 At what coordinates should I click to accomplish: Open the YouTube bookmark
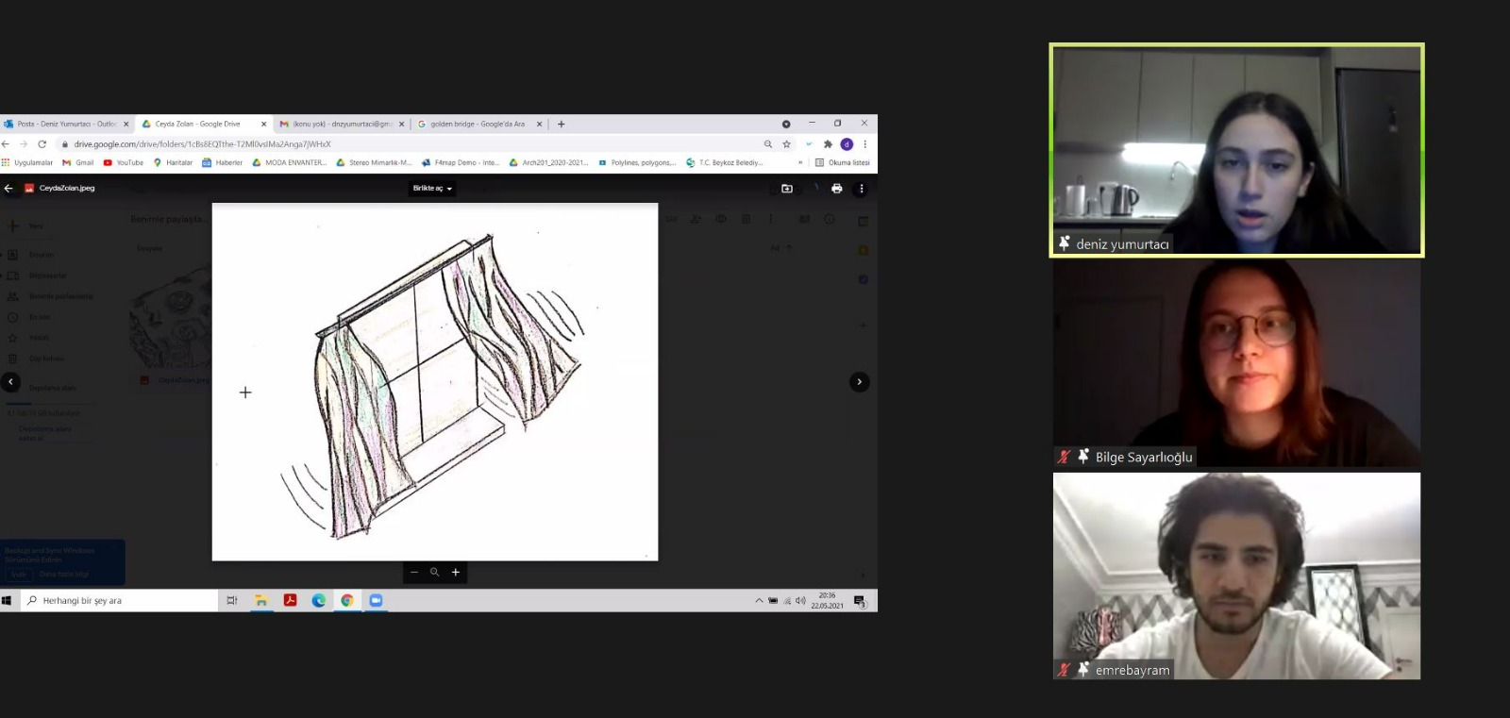click(124, 162)
